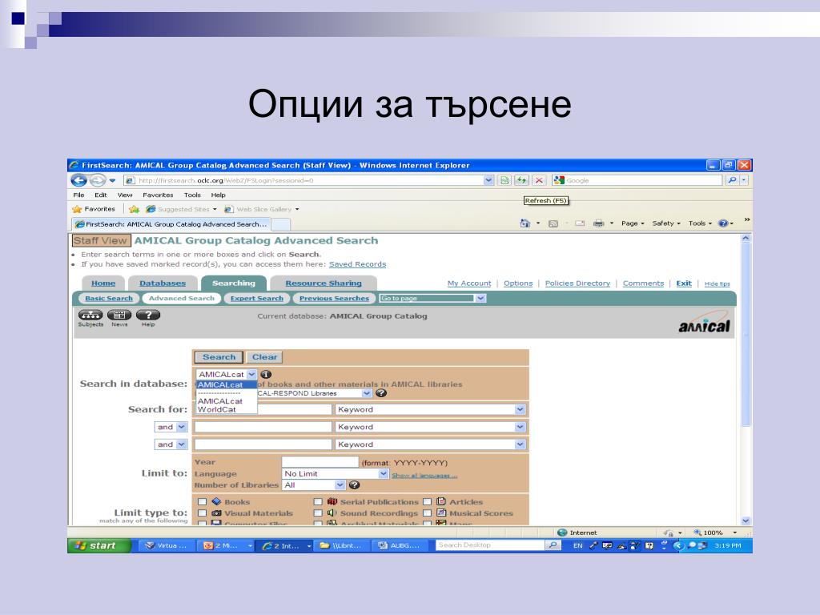Screen dimensions: 820x615
Task: Click help icon beside Number of Libraries
Action: click(x=354, y=485)
